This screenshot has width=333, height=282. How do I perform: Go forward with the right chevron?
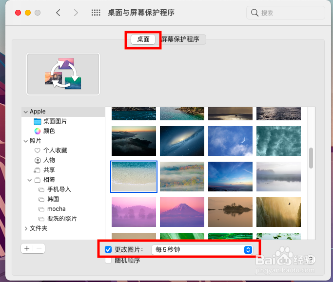click(76, 13)
